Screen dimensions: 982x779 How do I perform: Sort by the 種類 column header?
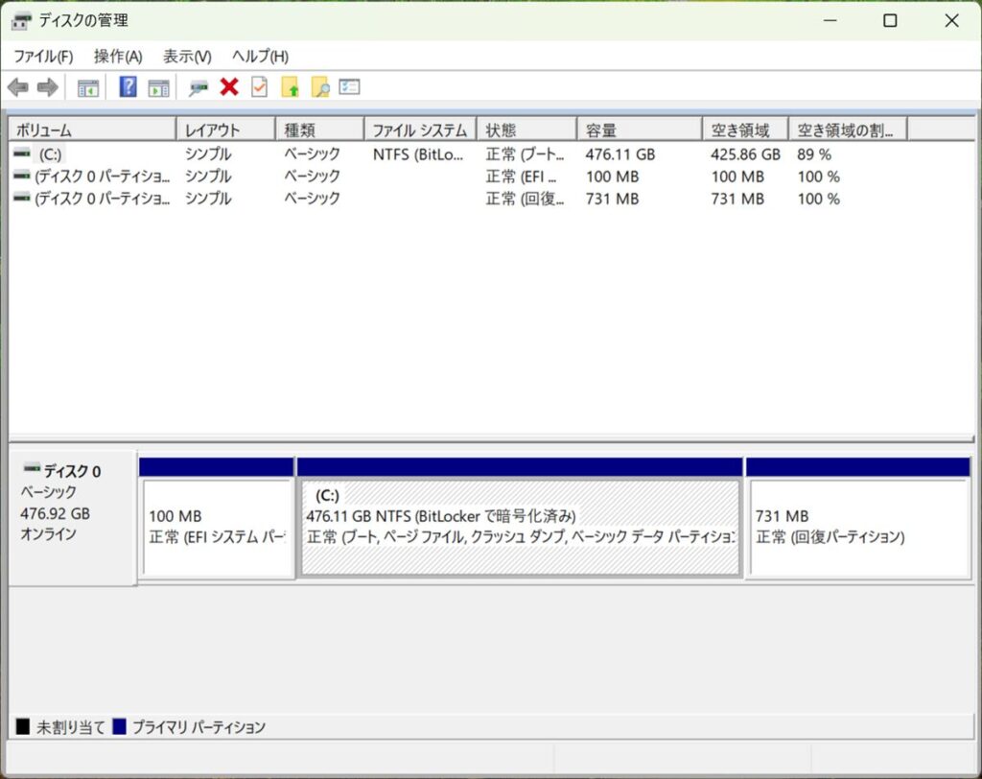click(x=320, y=130)
